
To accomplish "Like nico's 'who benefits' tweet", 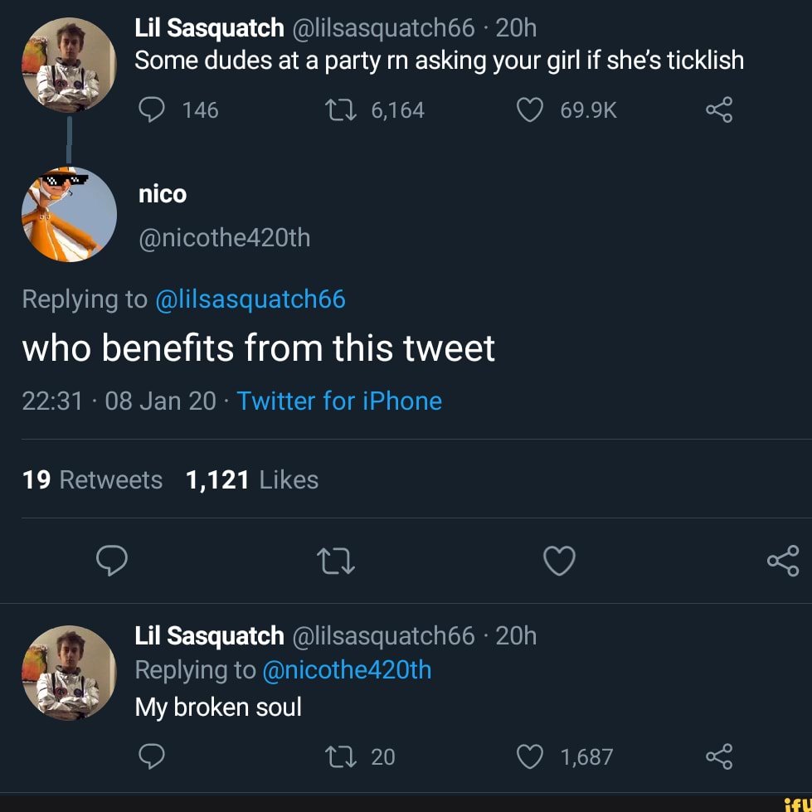I will (559, 562).
